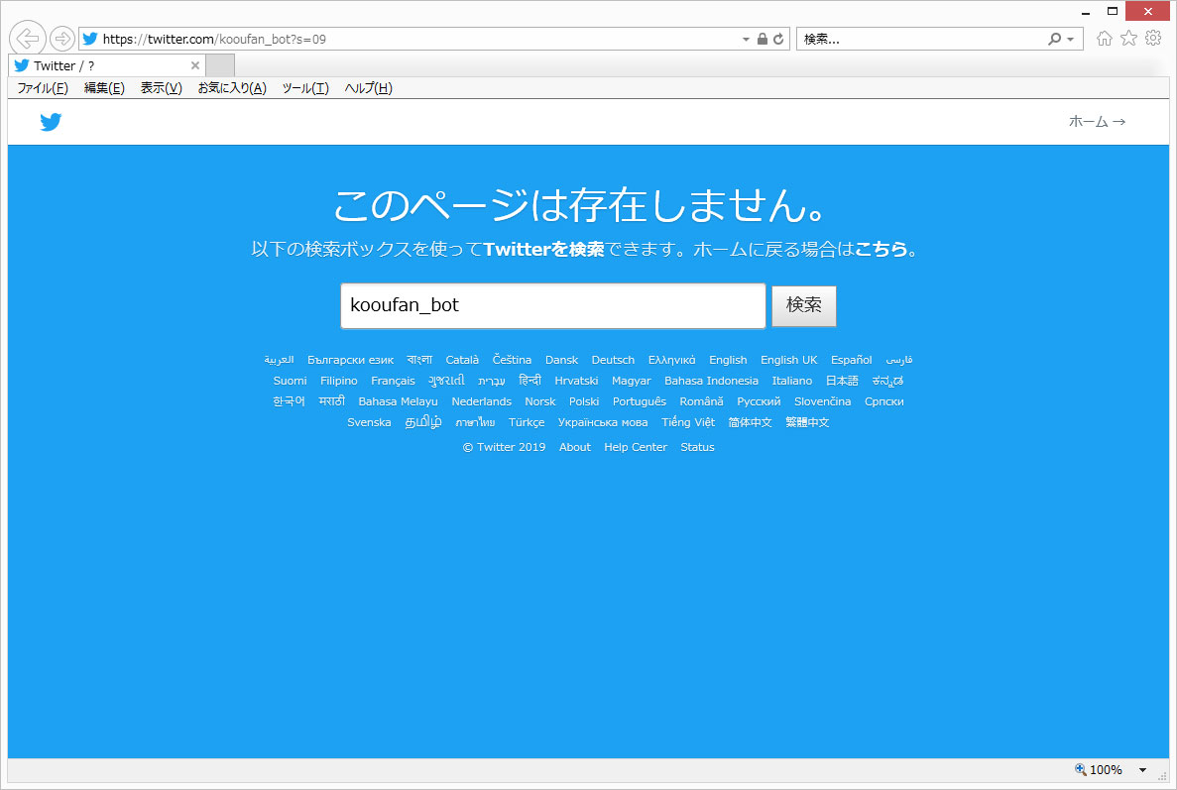Open the お気に入り(A) menu
This screenshot has height=790, width=1177.
pos(232,88)
